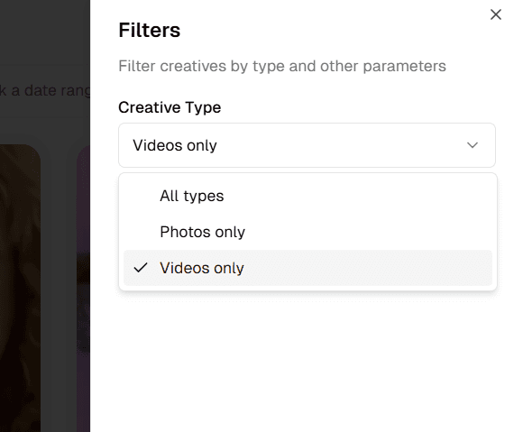Click the highlighted row right of Videos only
523x432 pixels.
point(367,268)
